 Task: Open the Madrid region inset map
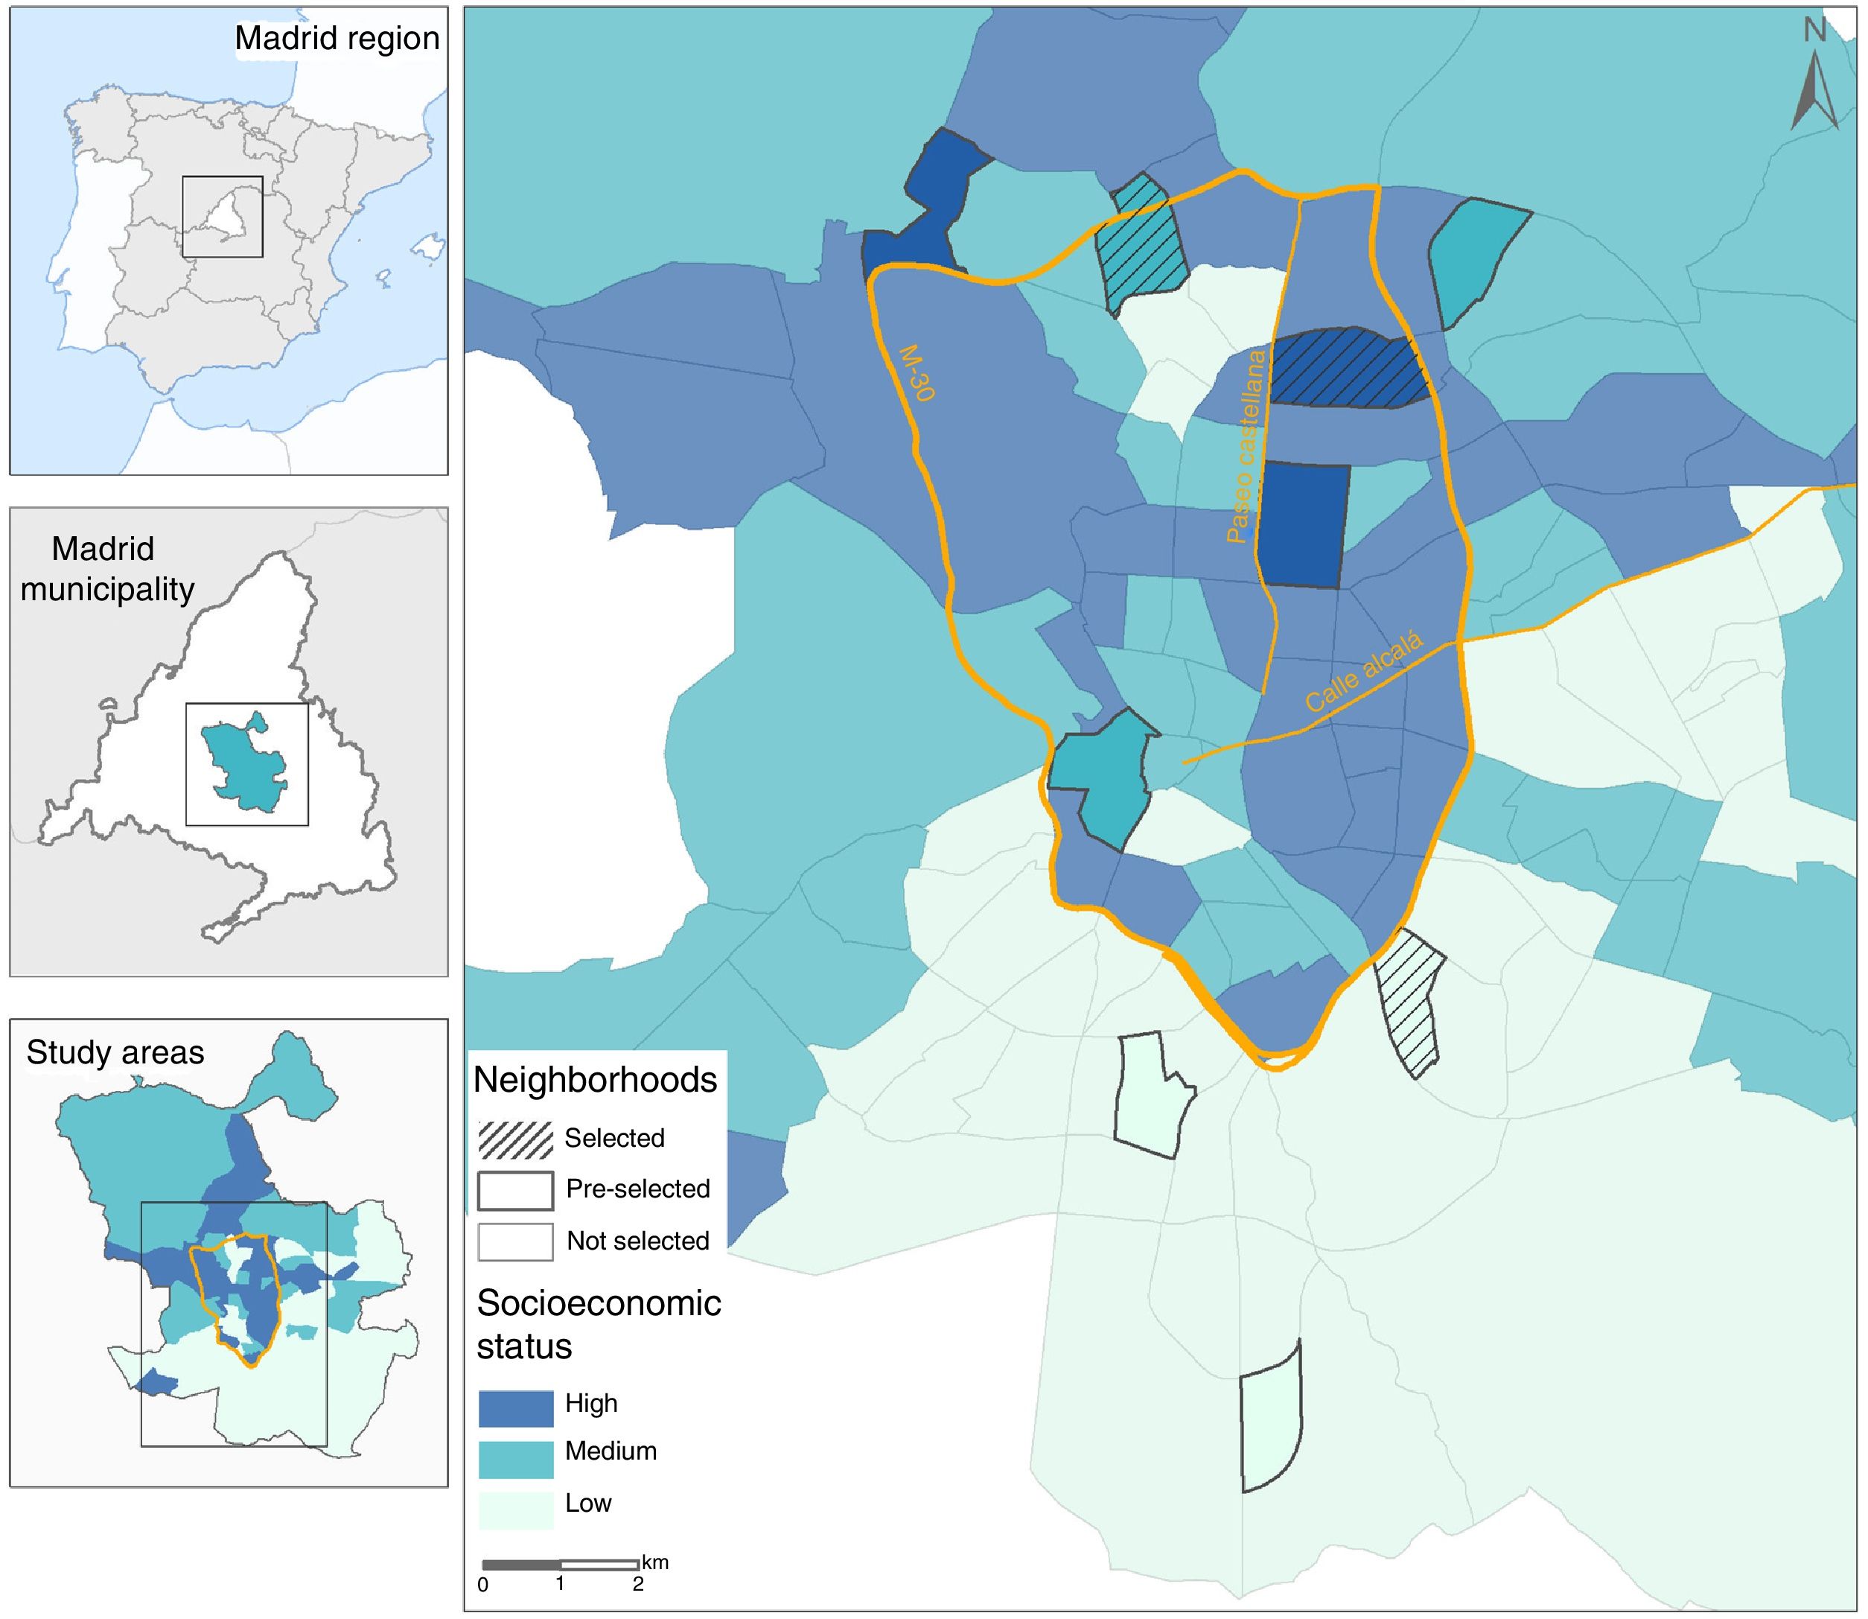coord(229,241)
